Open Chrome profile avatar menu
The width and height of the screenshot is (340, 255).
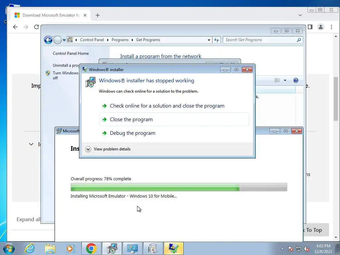click(x=321, y=27)
